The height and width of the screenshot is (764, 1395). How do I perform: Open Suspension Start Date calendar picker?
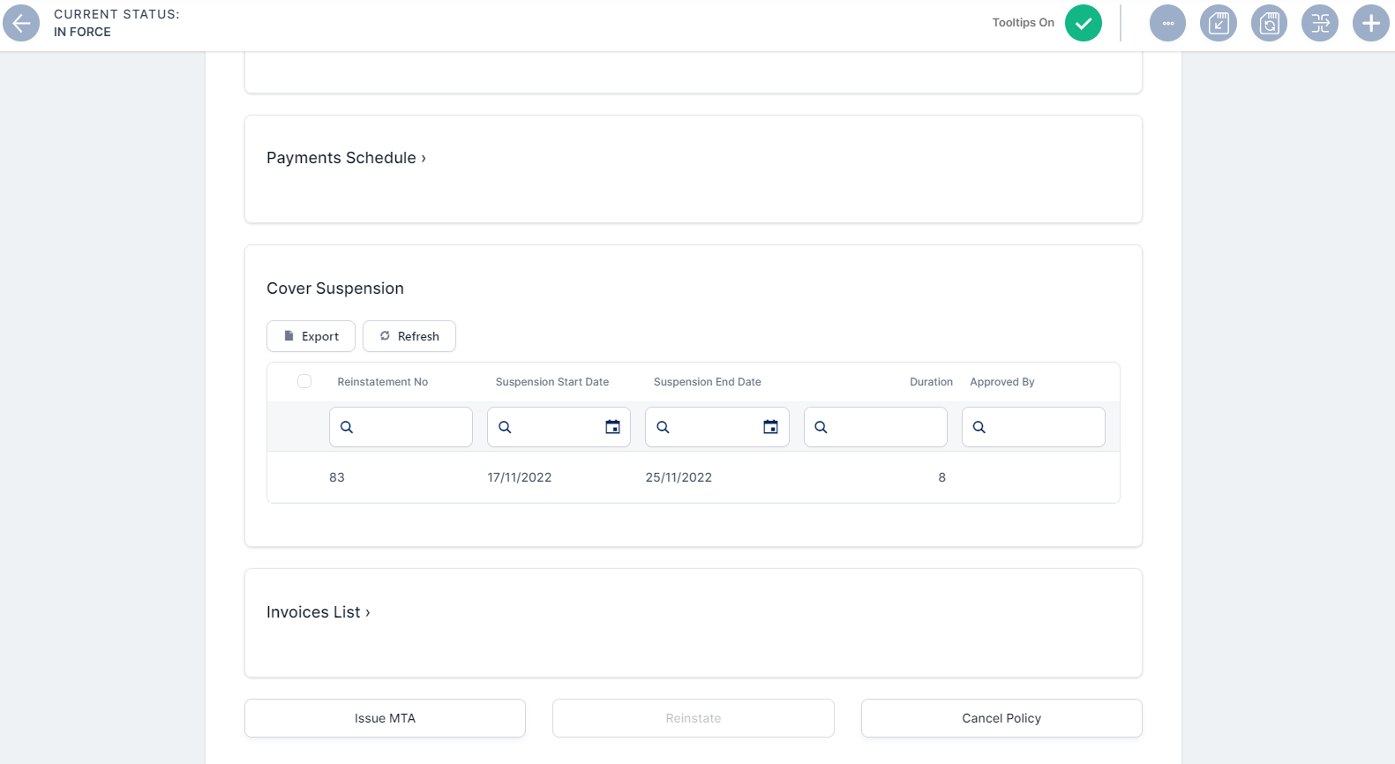tap(612, 427)
